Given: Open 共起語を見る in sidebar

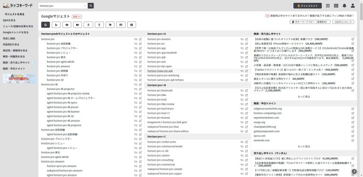Looking at the screenshot, I should tap(11, 44).
